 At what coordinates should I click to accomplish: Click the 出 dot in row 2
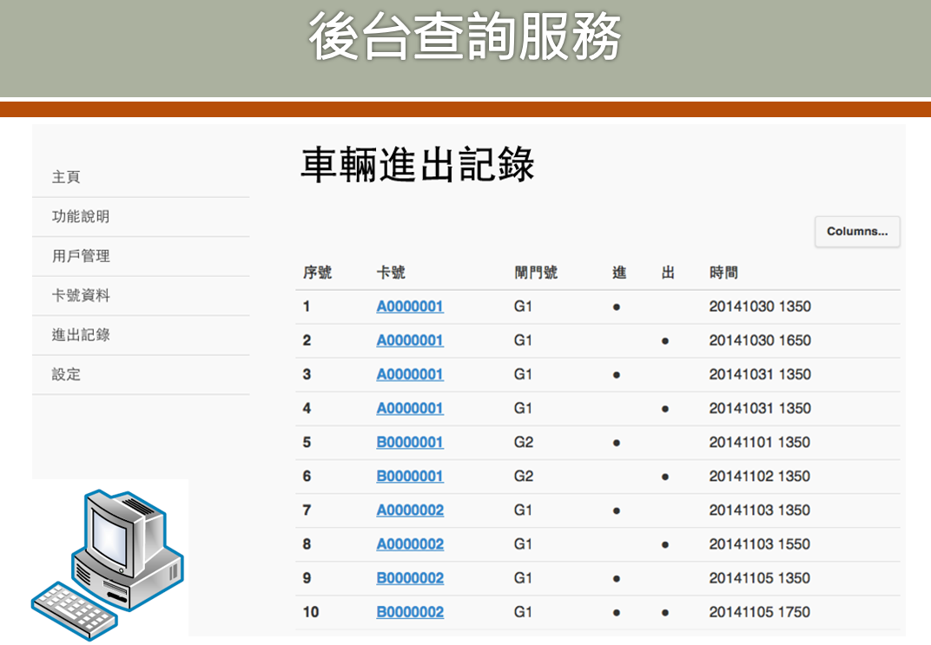click(665, 341)
